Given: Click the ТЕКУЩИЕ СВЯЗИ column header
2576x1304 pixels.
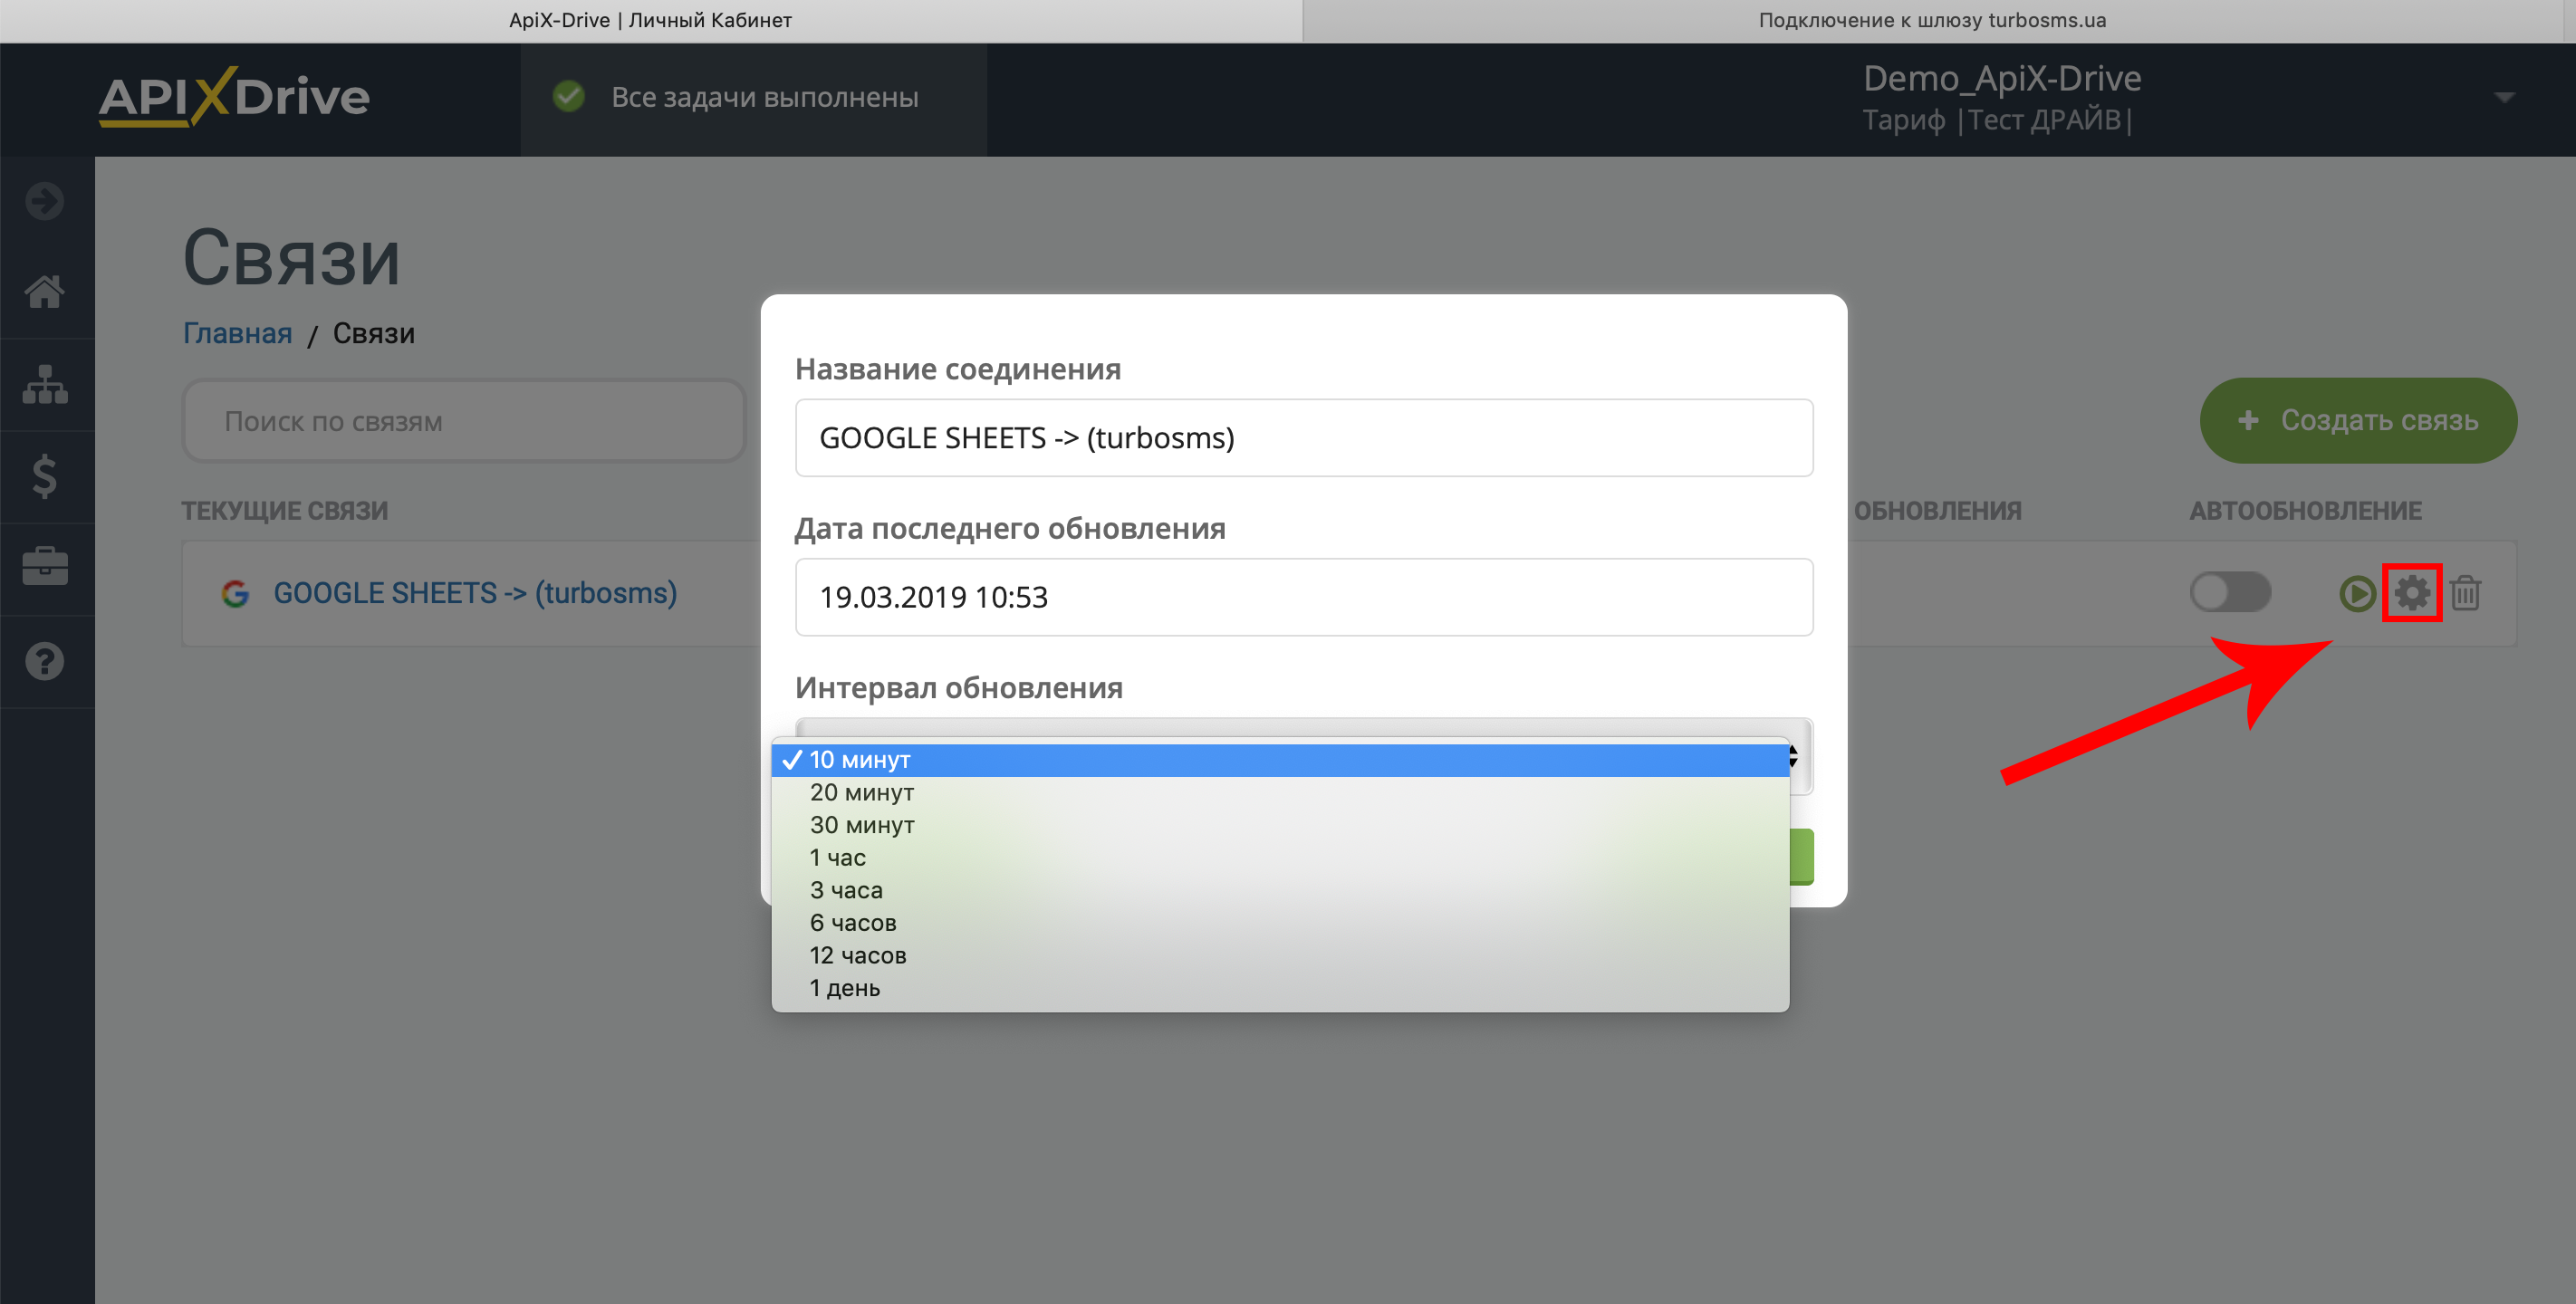Looking at the screenshot, I should [285, 511].
